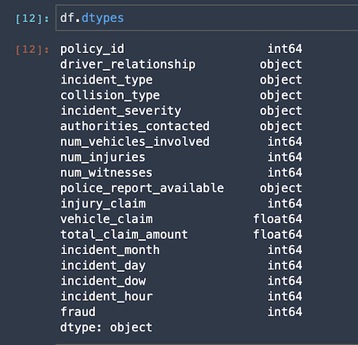This screenshot has width=358, height=345.
Task: Click the input prompt [12] label
Action: pyautogui.click(x=32, y=19)
